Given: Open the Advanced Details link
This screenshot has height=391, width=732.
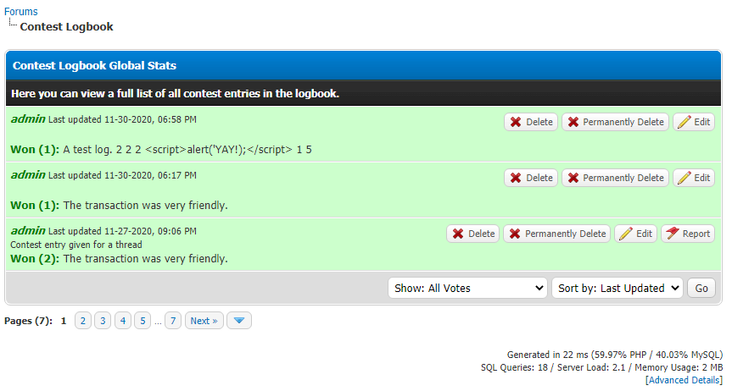Looking at the screenshot, I should point(685,380).
